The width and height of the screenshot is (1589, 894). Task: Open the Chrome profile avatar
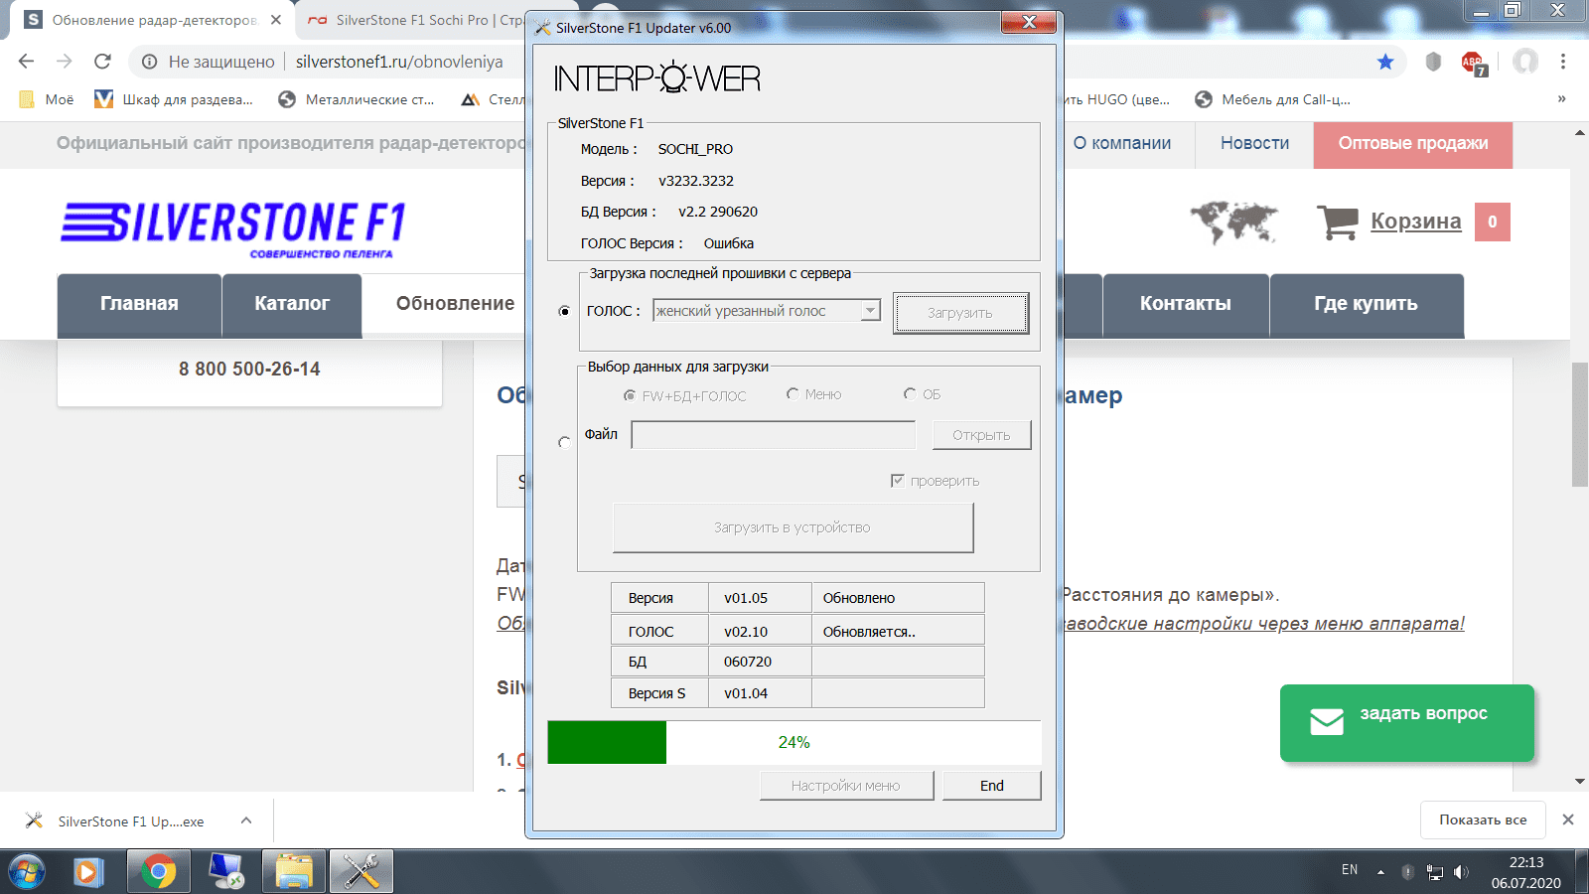coord(1525,62)
